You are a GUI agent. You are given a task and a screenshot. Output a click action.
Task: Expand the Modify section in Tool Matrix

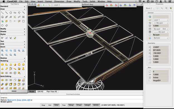coord(13,29)
